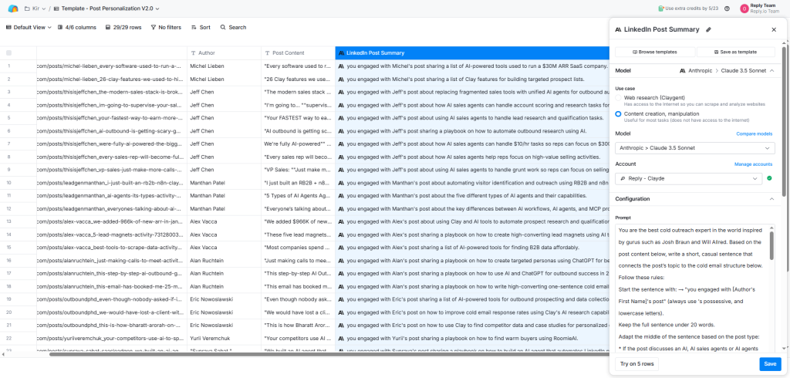Click 'Yurii Veremchuk' author cell in row 22
This screenshot has width=790, height=378.
coord(225,338)
